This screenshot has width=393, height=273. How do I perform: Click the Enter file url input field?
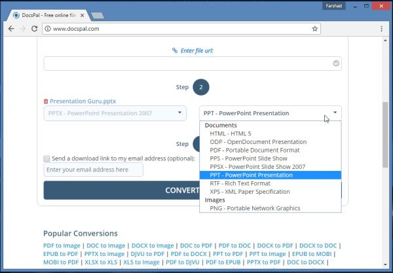(x=193, y=64)
